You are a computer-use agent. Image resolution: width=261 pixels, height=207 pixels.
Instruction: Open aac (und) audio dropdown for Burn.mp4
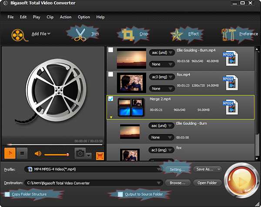coord(162,53)
